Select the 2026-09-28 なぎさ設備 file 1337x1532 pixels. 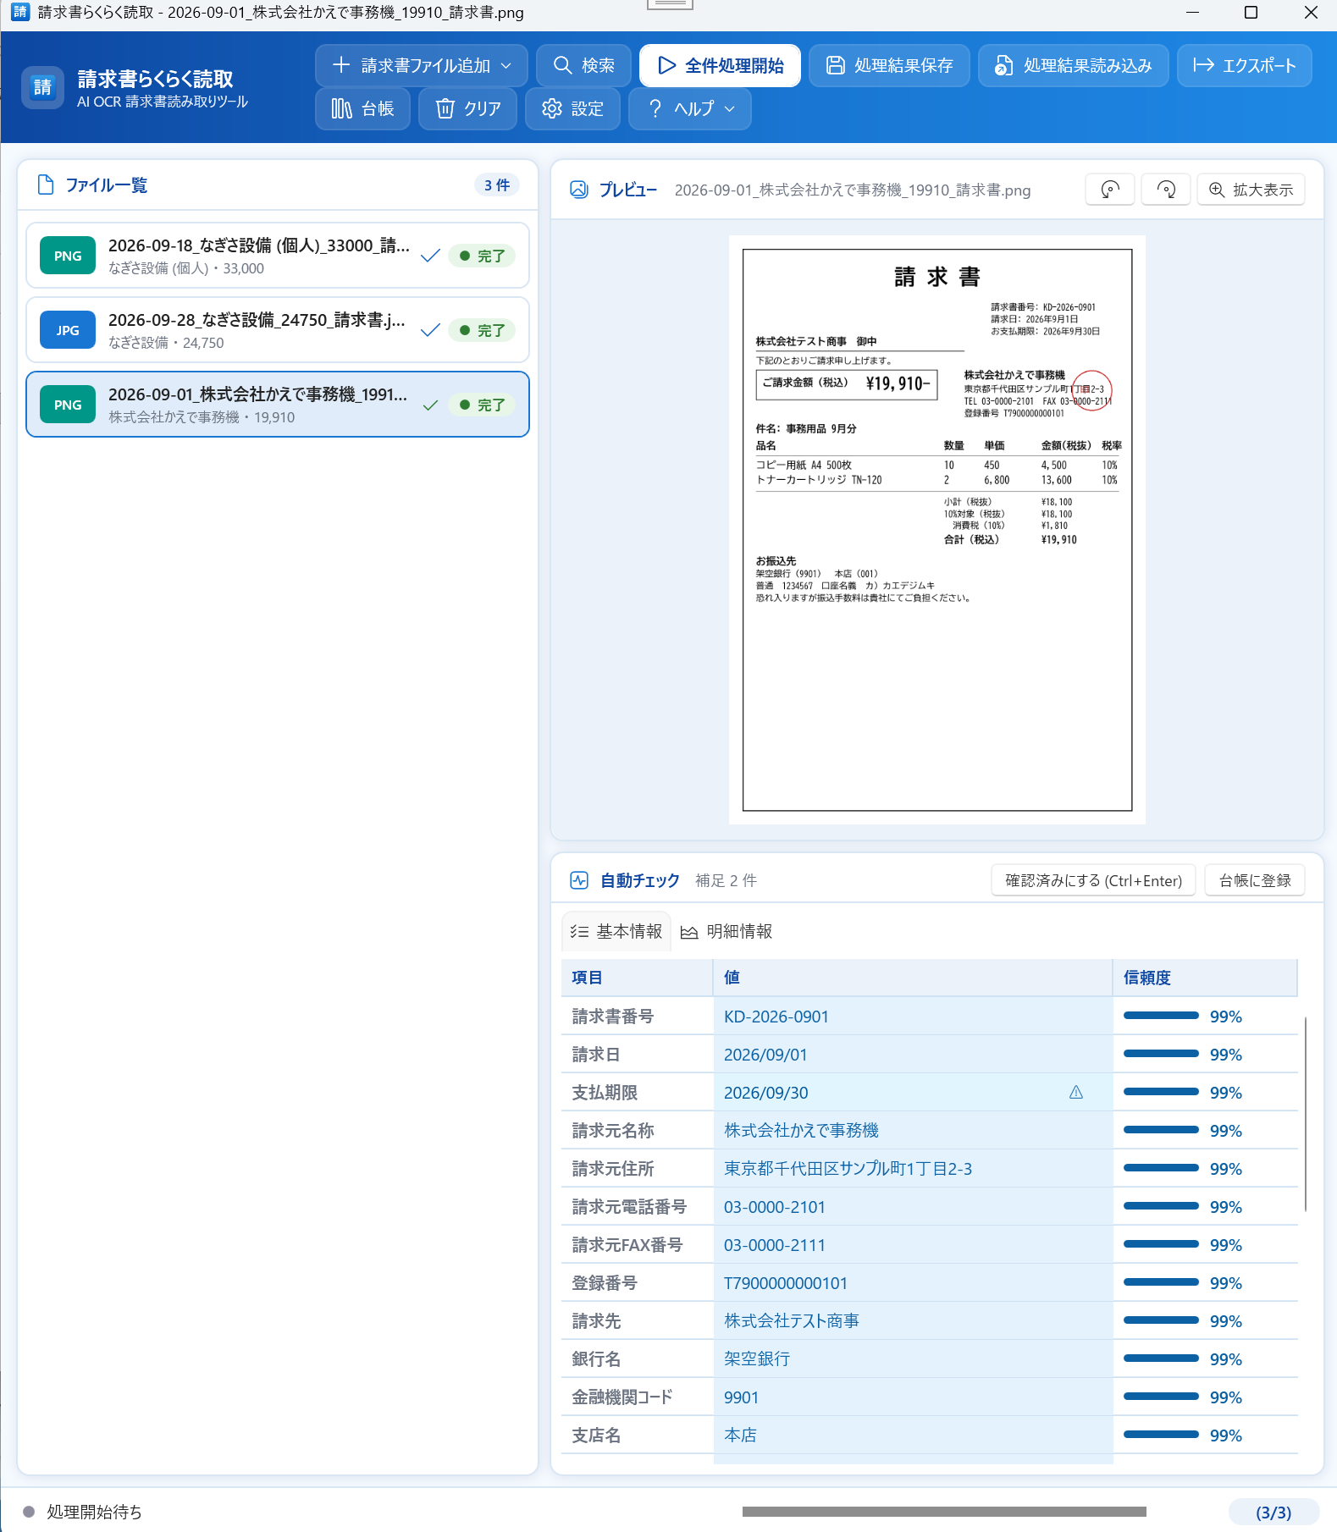click(278, 330)
